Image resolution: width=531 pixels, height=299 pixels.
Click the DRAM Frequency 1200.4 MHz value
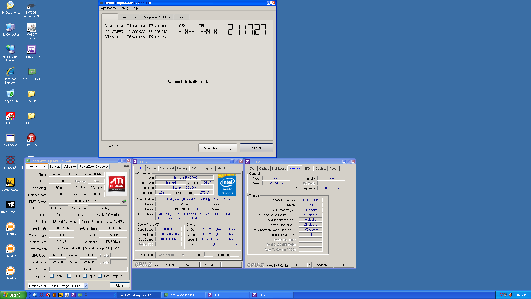(311, 200)
